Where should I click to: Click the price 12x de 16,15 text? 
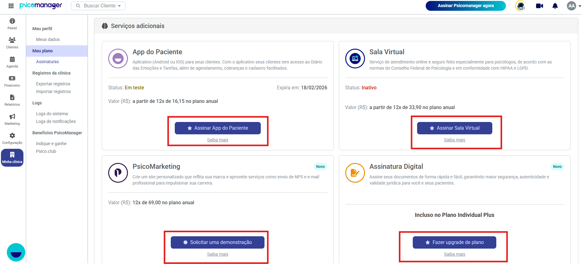pos(175,101)
